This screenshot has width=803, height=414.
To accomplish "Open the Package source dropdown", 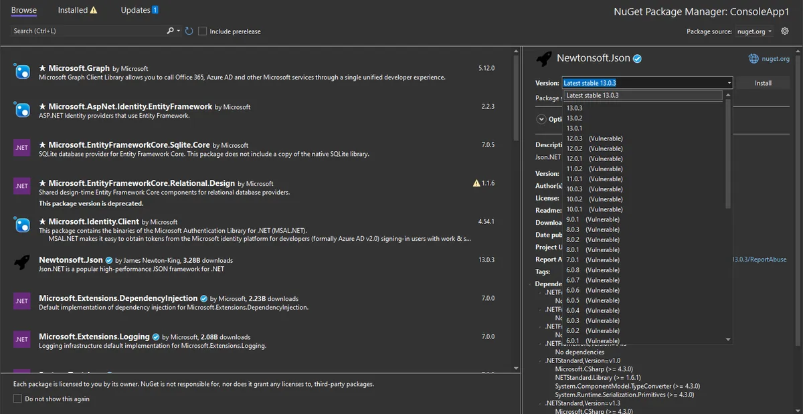I will coord(754,31).
